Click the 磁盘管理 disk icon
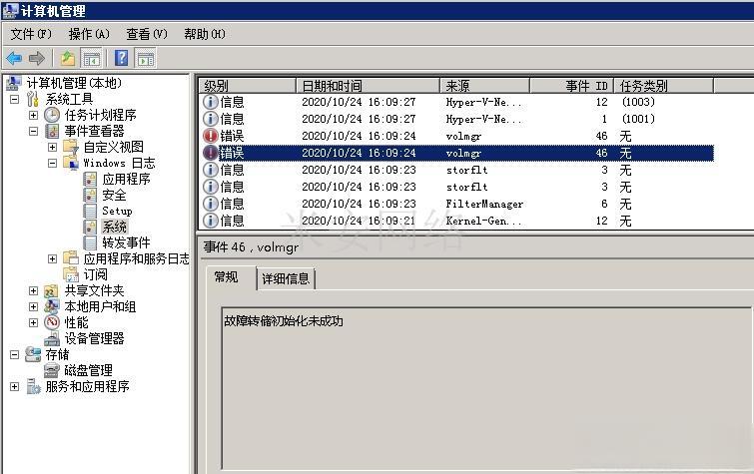Viewport: 754px width, 474px height. (52, 370)
